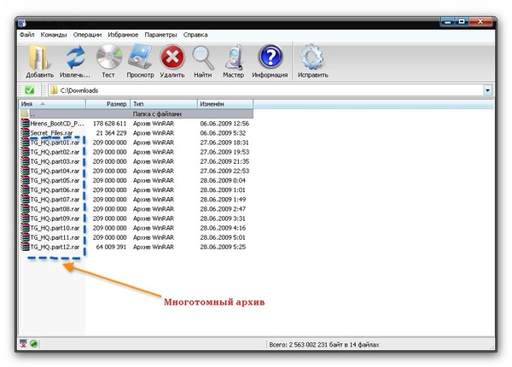Image resolution: width=512 pixels, height=367 pixels.
Task: Click the Исправить (Repair) gear icon
Action: coord(312,57)
